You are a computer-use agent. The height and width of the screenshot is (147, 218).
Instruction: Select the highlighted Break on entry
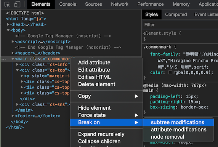(x=106, y=122)
